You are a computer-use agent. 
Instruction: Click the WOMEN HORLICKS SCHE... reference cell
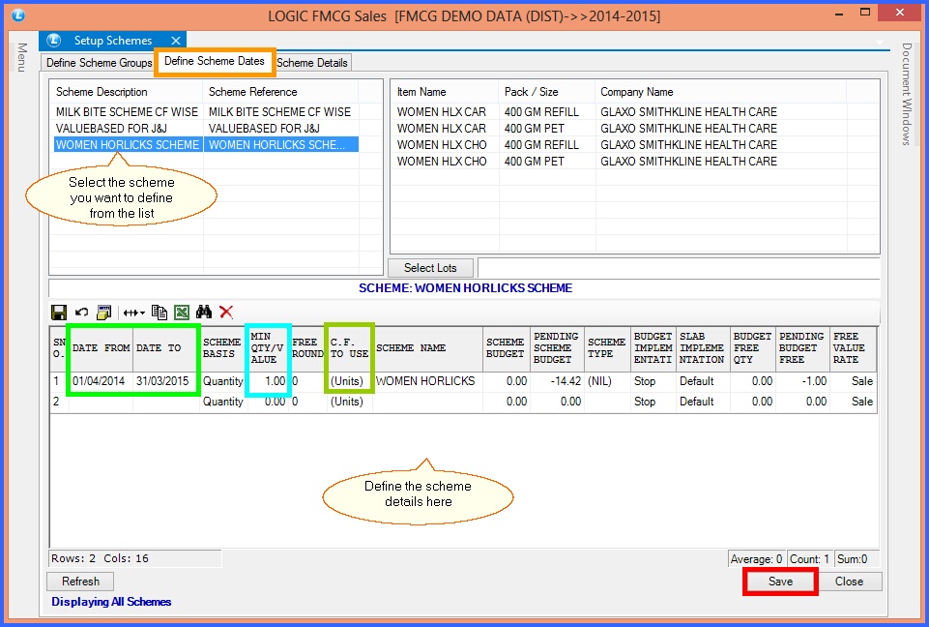pos(281,145)
